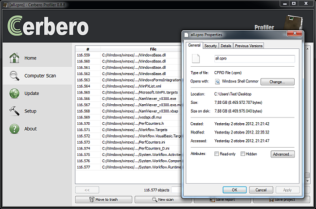
Task: Select row 116.563 WindowsFormsIntegration
Action: click(x=128, y=80)
